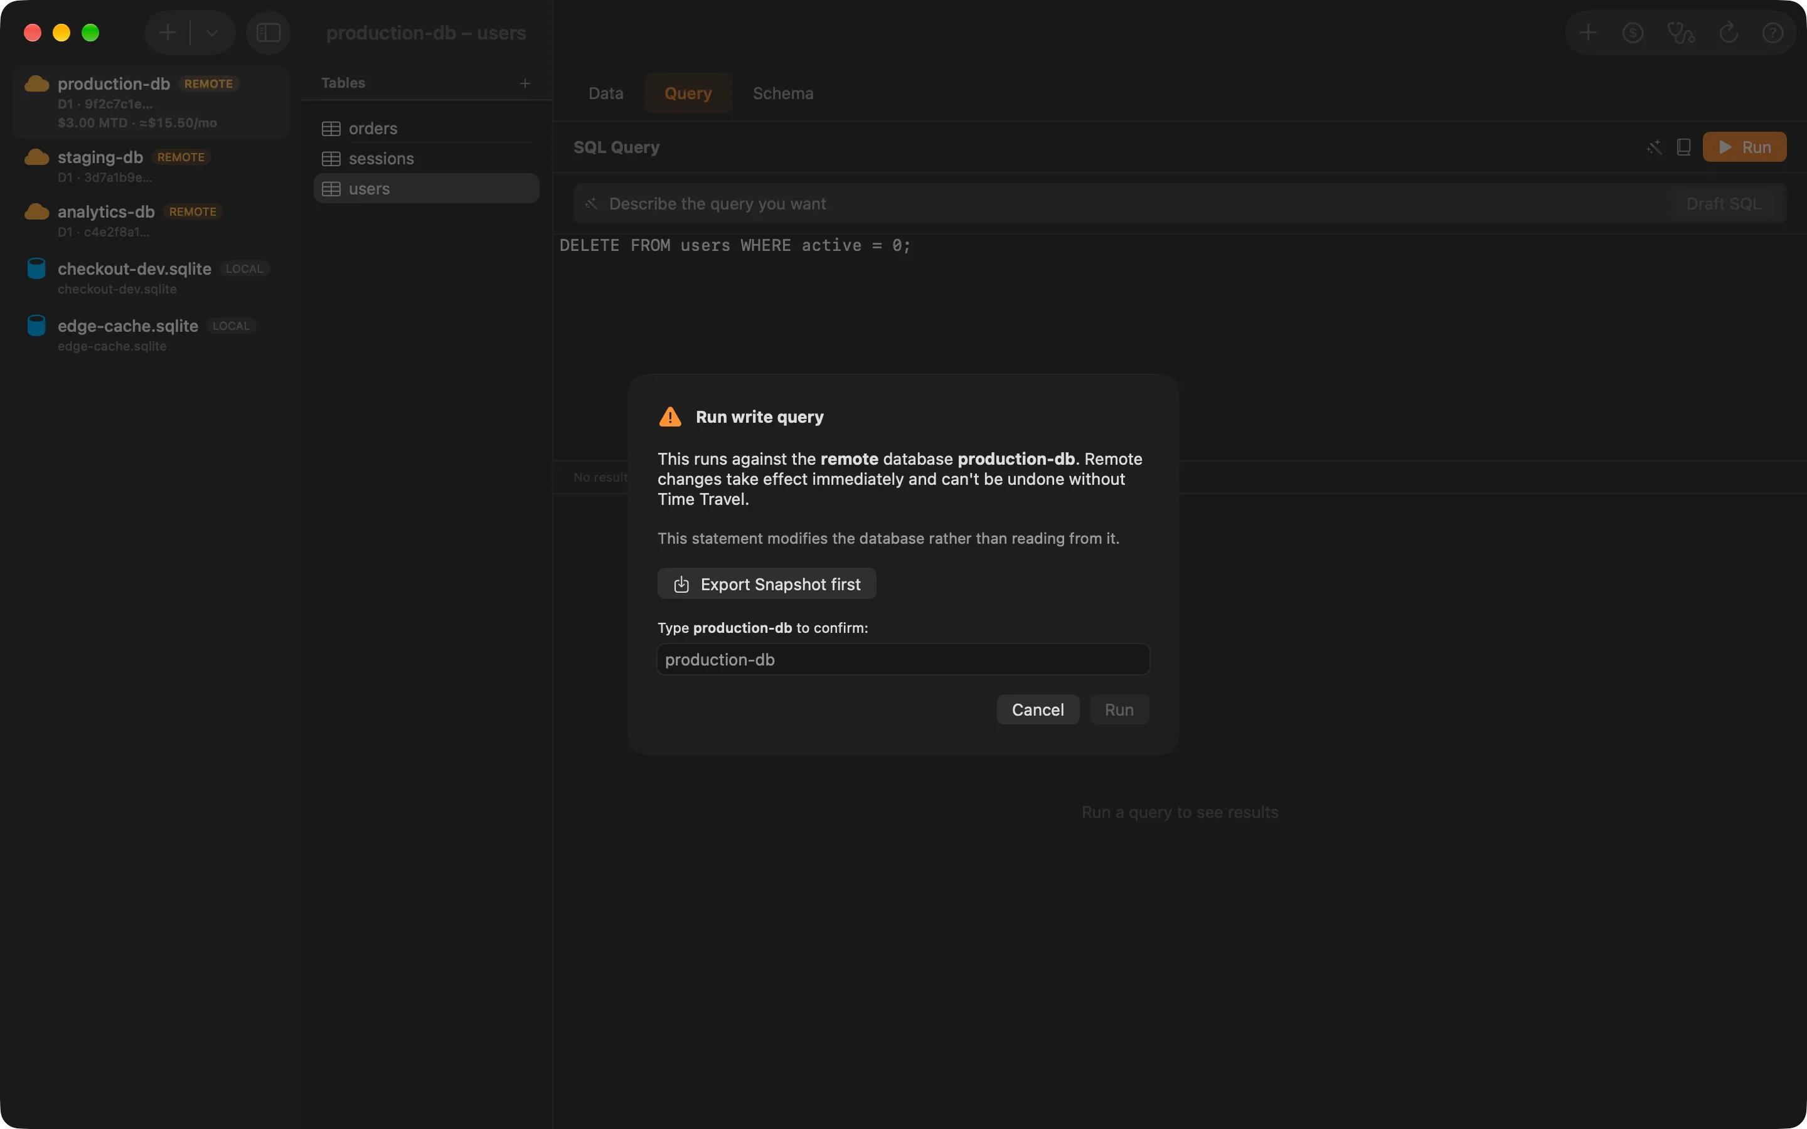Open the add connection dropdown chevron

(212, 33)
